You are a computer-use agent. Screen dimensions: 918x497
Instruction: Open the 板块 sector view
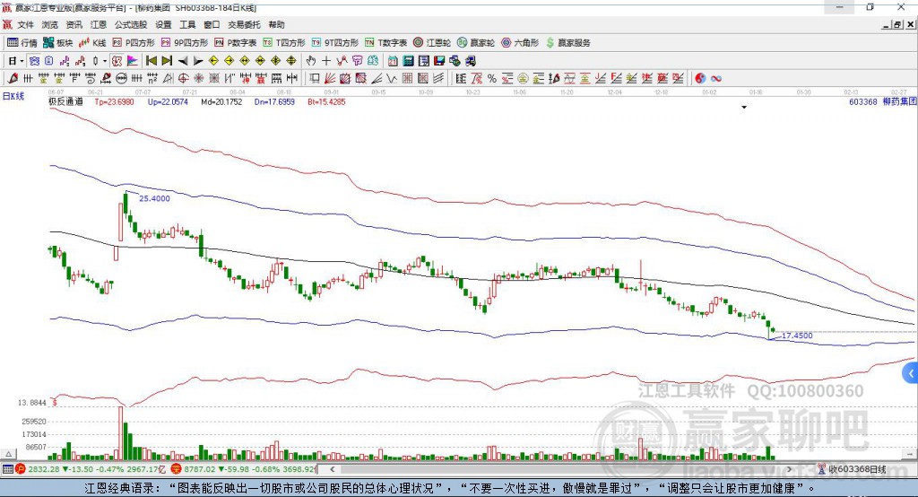click(x=57, y=43)
